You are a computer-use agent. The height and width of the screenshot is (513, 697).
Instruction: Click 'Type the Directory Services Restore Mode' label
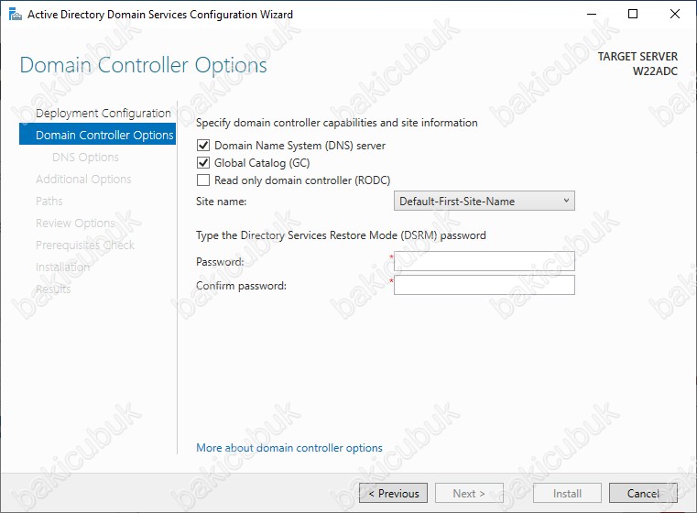[341, 235]
